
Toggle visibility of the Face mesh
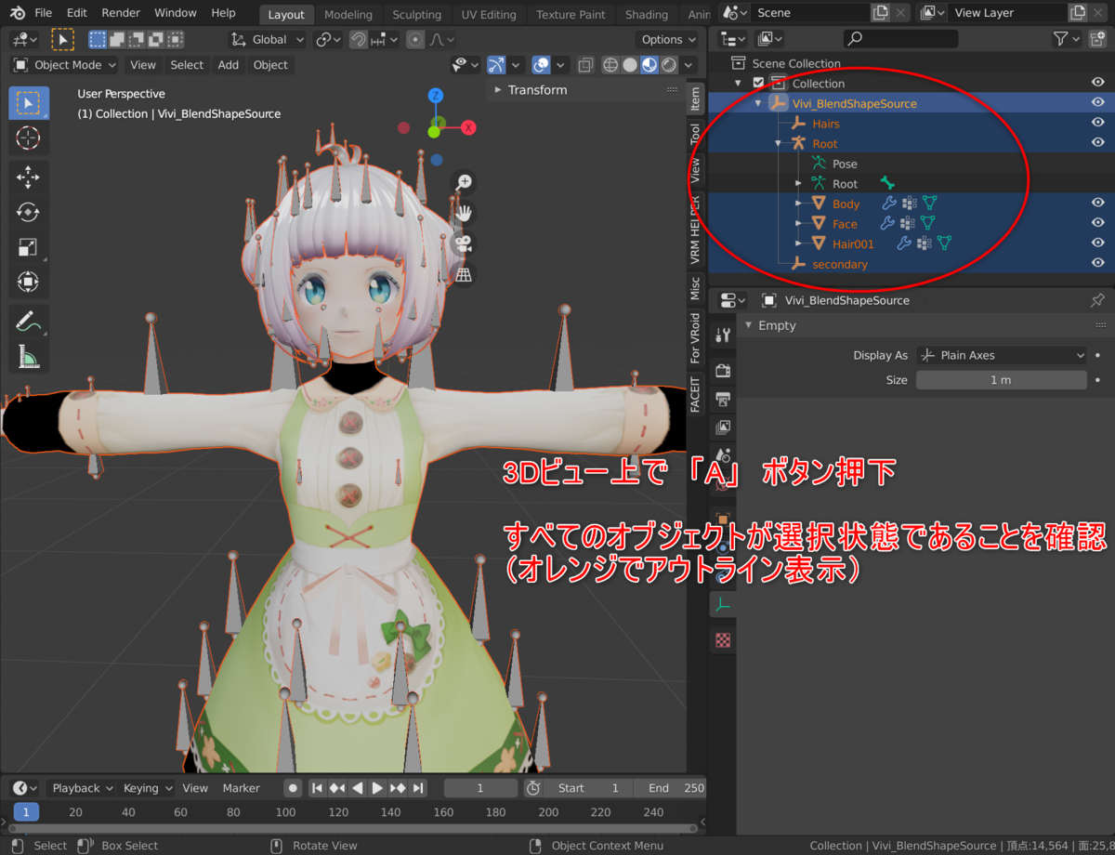point(1097,223)
